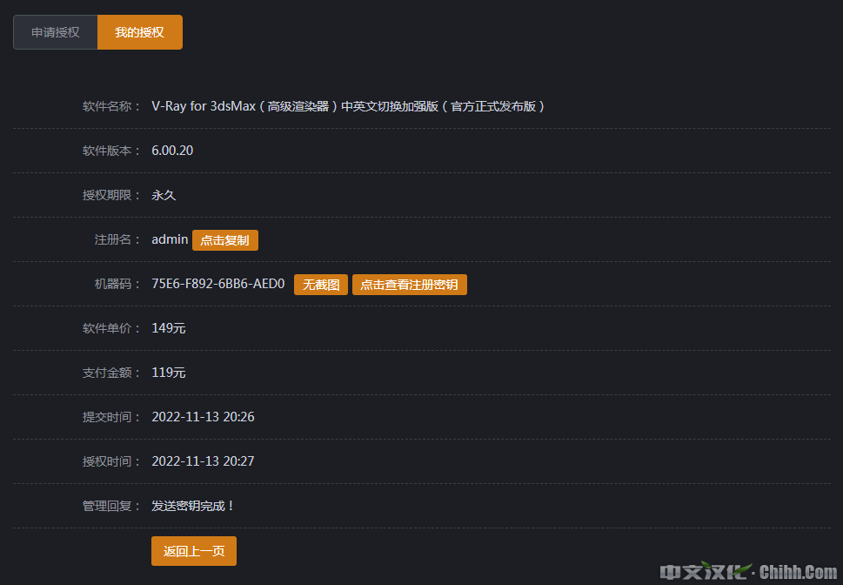This screenshot has width=843, height=585.
Task: Switch to the 申请授权 tab
Action: pos(56,32)
